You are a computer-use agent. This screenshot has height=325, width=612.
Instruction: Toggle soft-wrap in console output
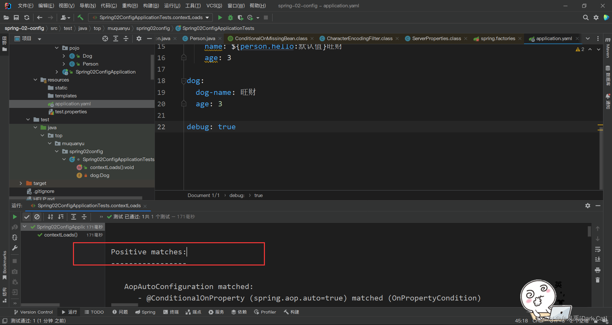coord(598,249)
